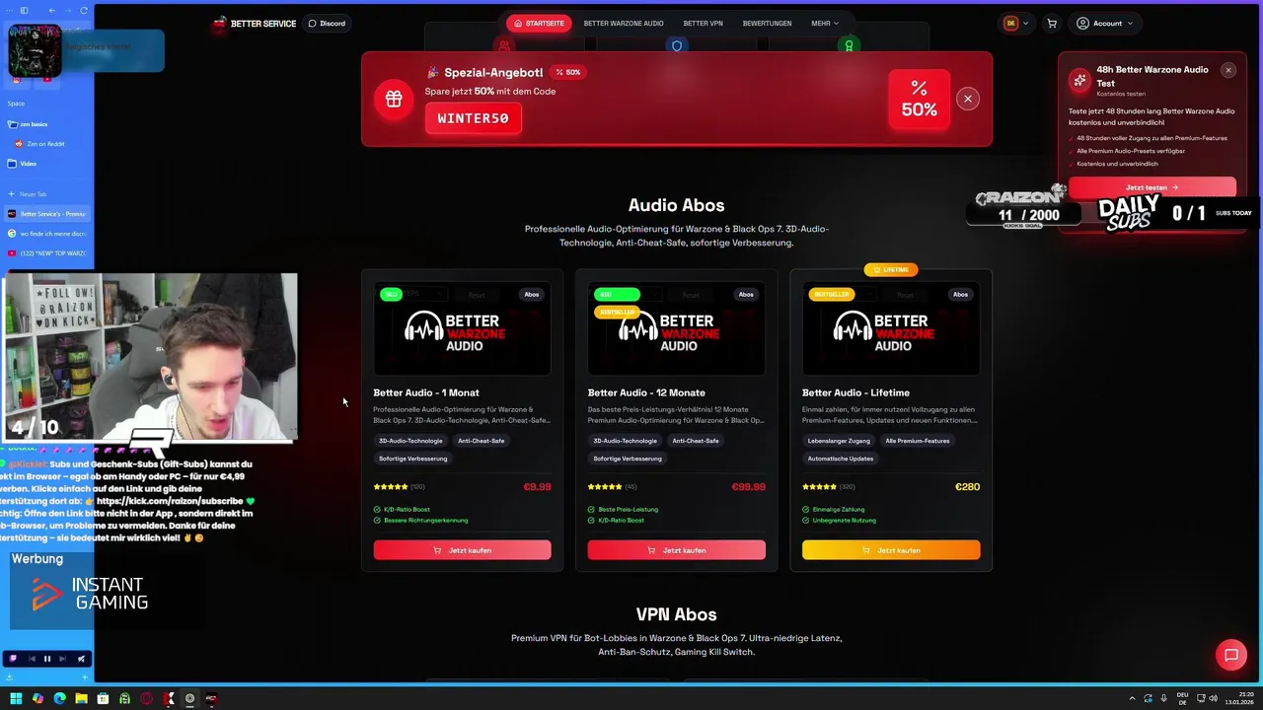Click the 50% discount badge

click(919, 100)
